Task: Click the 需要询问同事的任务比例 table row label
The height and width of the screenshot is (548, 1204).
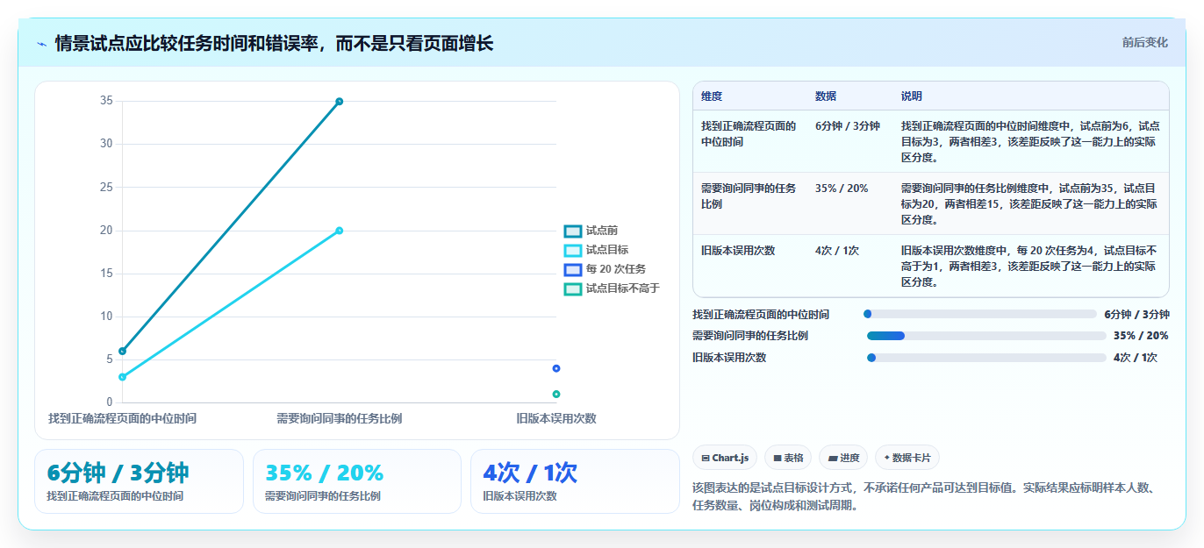Action: click(x=749, y=196)
